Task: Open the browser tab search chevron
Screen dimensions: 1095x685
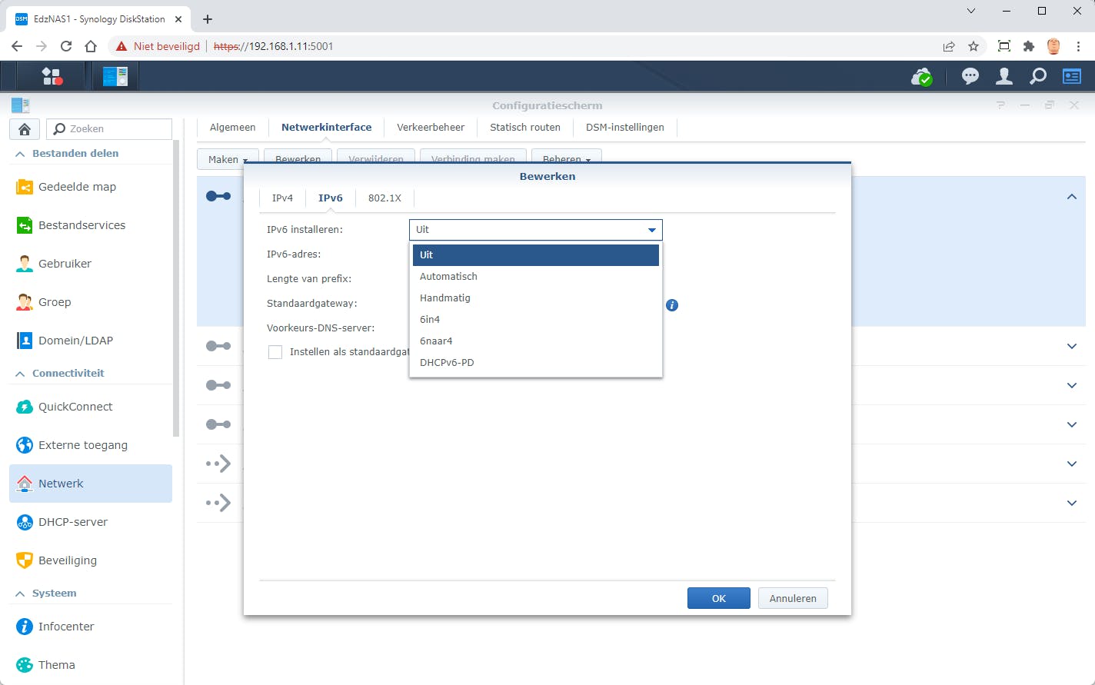Action: 971,11
